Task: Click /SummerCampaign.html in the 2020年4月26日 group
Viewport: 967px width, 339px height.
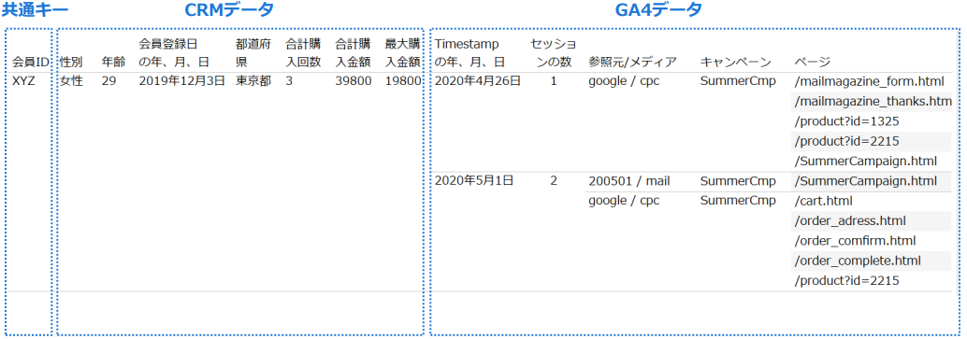Action: tap(866, 161)
